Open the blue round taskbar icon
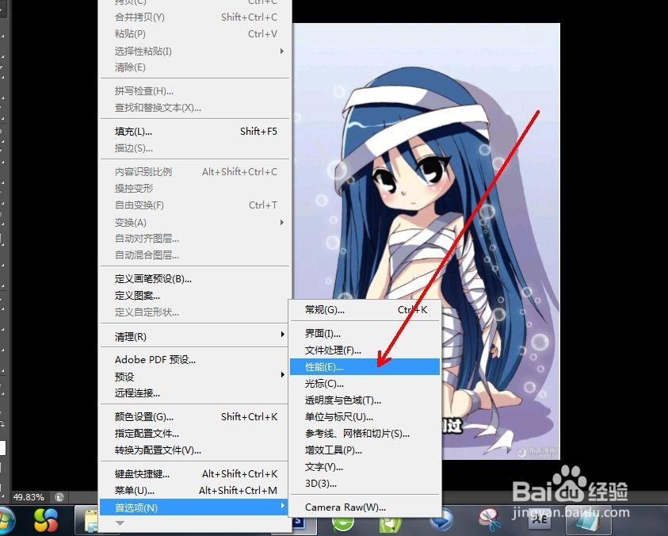The width and height of the screenshot is (668, 536). (441, 519)
